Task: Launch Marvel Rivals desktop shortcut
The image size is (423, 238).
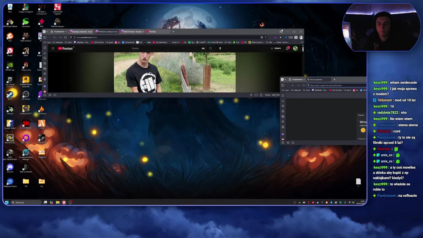Action: [10, 139]
